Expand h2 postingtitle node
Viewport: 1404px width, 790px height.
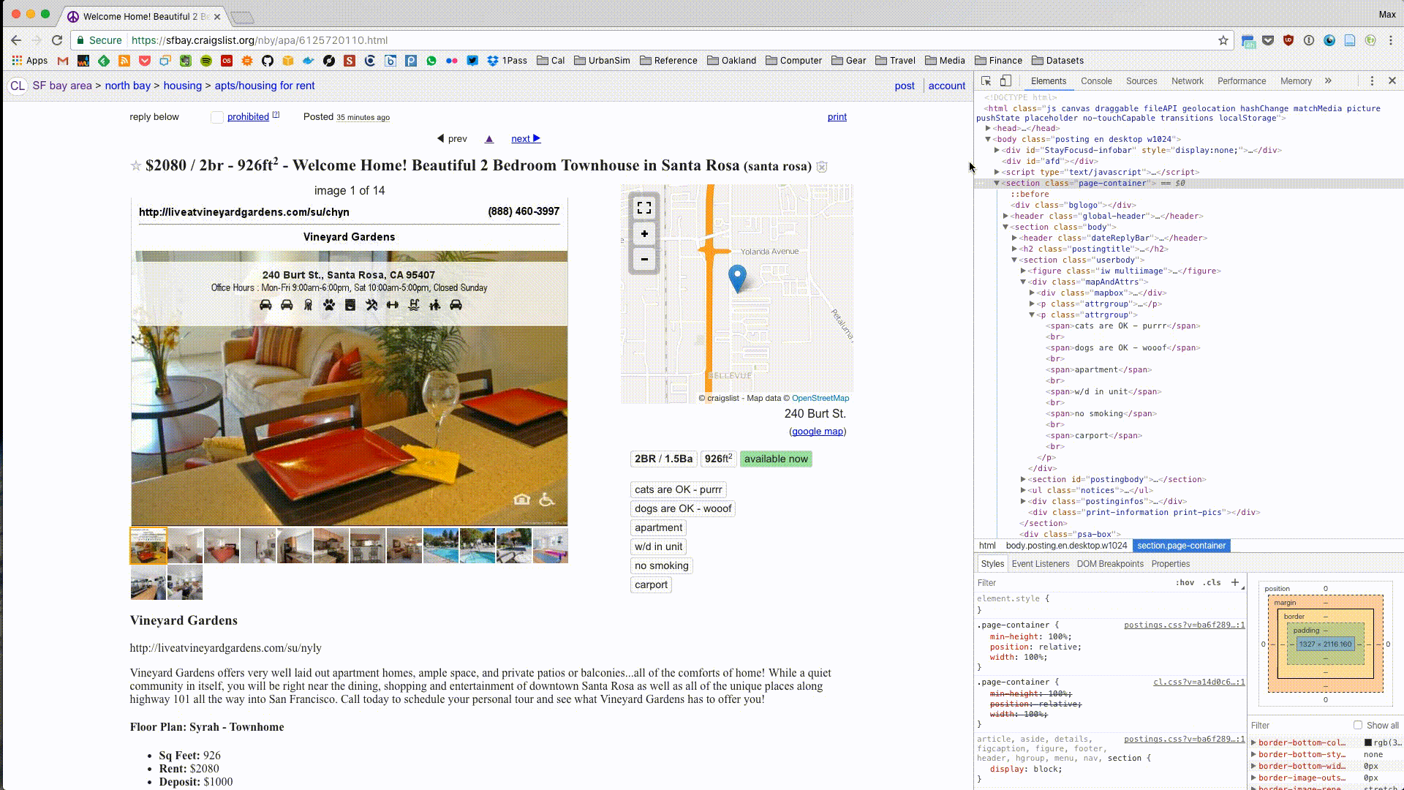(x=1014, y=249)
